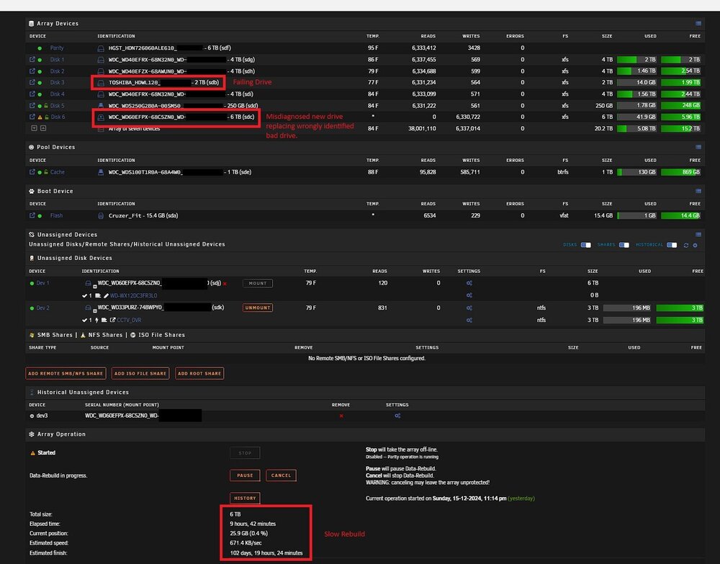Open Disk 3 browse icon

point(32,82)
